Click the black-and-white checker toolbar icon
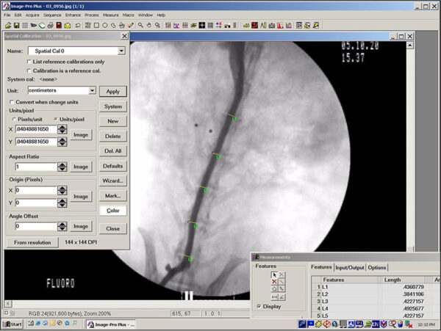 pos(202,26)
